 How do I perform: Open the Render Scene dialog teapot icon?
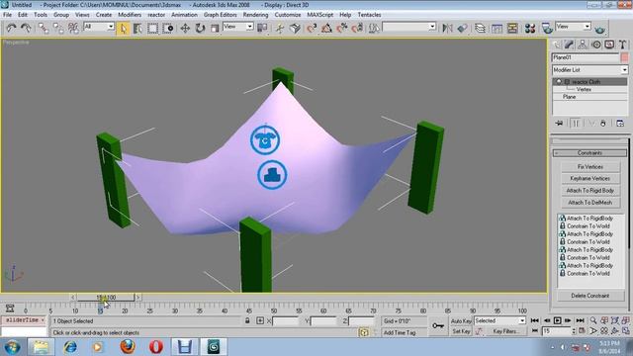point(547,28)
